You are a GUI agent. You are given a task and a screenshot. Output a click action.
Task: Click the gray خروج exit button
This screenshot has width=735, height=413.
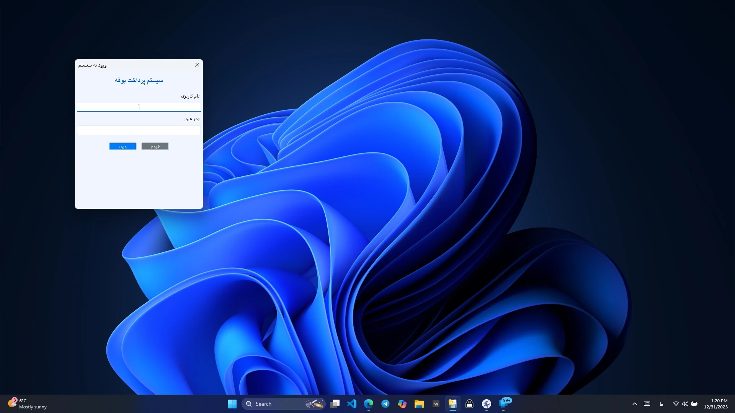(x=155, y=146)
